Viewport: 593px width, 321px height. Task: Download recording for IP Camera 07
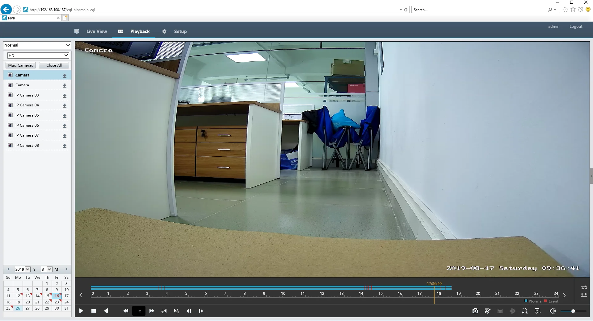[65, 136]
